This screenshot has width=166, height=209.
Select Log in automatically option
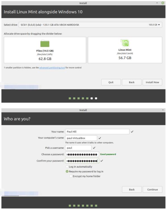(67, 167)
